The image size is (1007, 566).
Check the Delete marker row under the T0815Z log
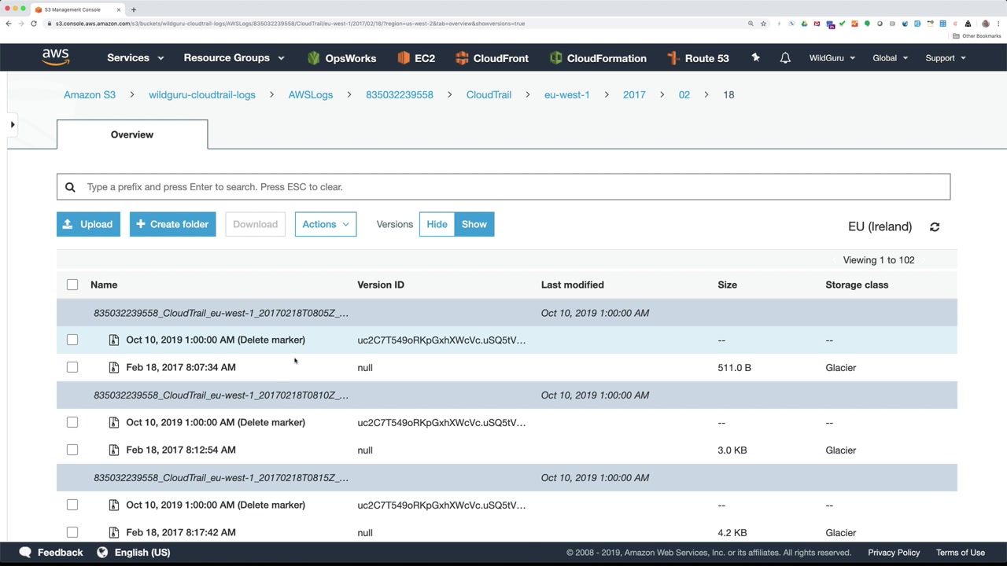coord(72,505)
